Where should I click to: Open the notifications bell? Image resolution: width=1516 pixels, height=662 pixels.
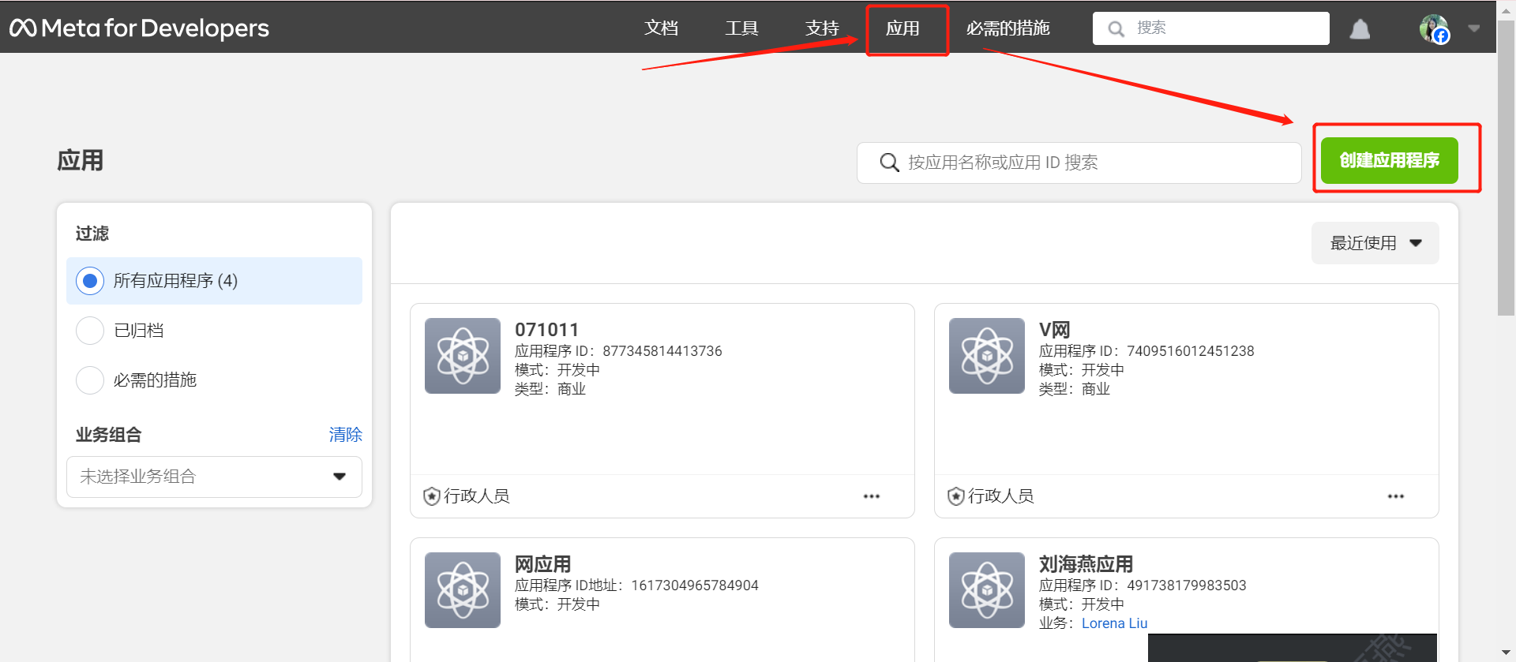[x=1360, y=29]
